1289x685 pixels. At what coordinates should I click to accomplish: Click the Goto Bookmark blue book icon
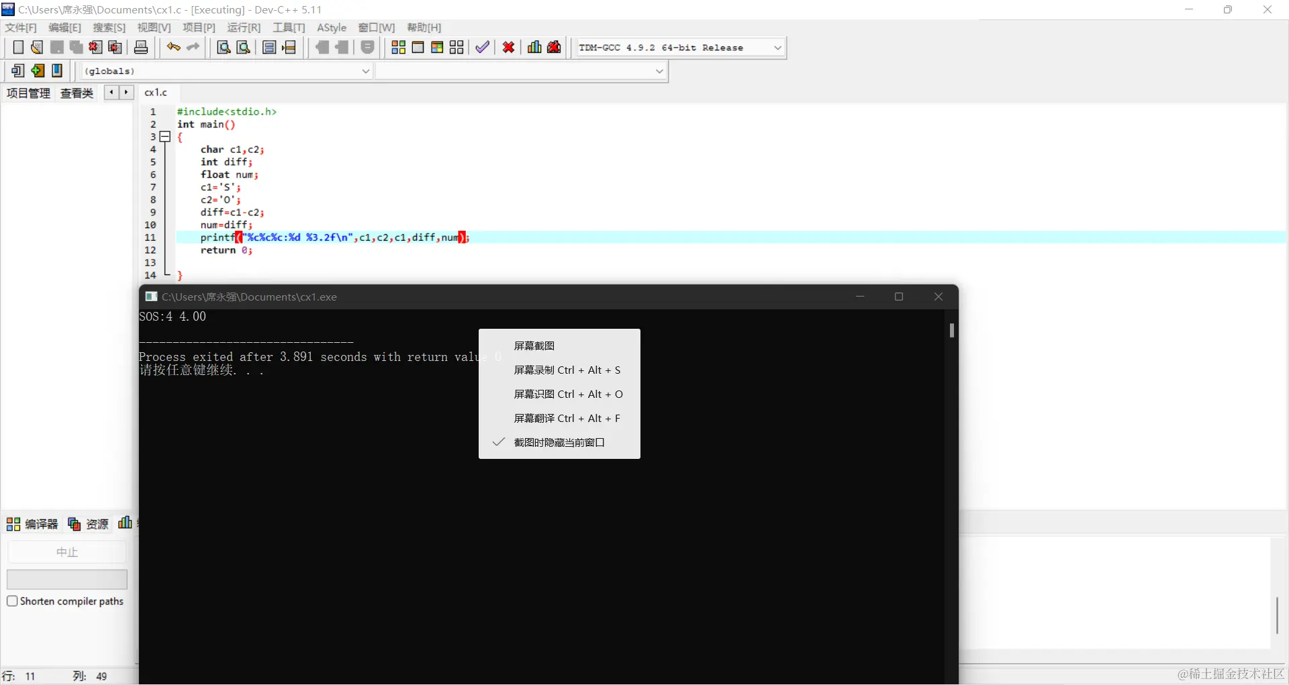coord(57,70)
